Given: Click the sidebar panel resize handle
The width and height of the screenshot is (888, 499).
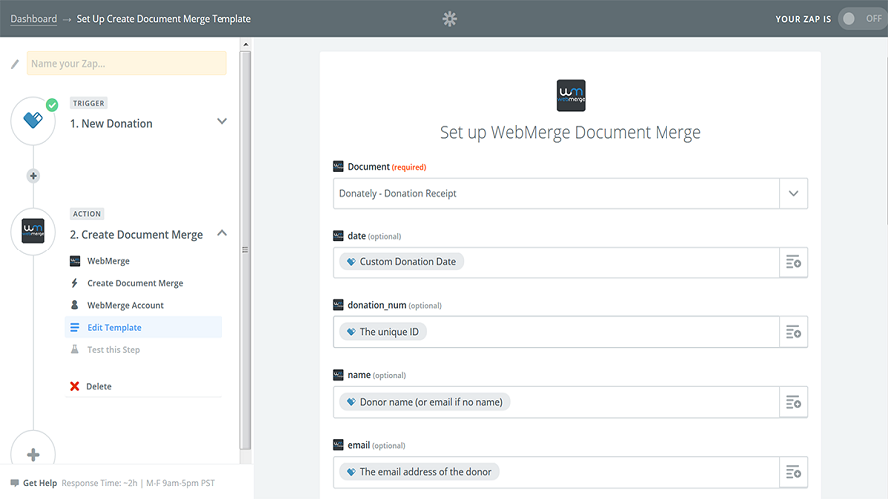Looking at the screenshot, I should point(245,249).
